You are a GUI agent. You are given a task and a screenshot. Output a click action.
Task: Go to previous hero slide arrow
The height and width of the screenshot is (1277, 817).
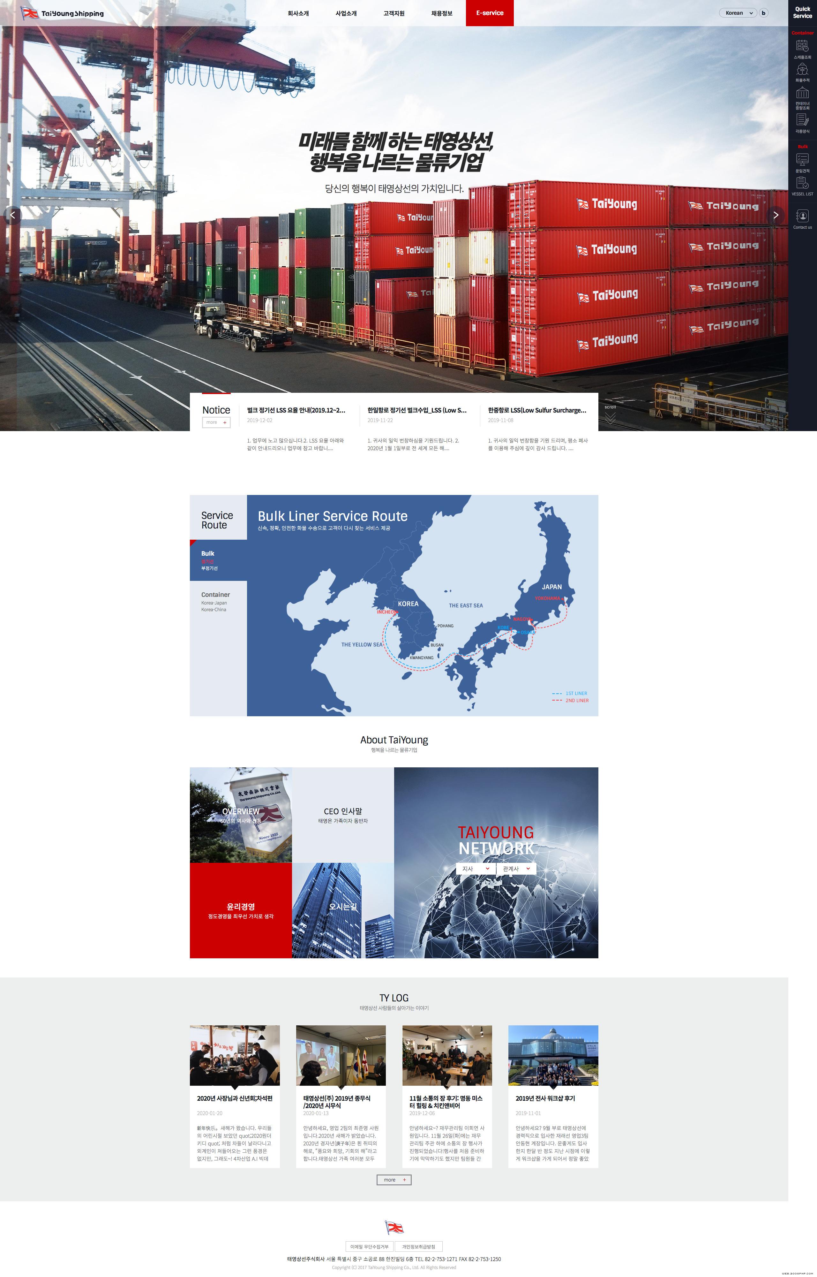13,215
